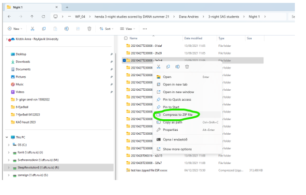
Task: Select Show more options in context menu
Action: 177,149
